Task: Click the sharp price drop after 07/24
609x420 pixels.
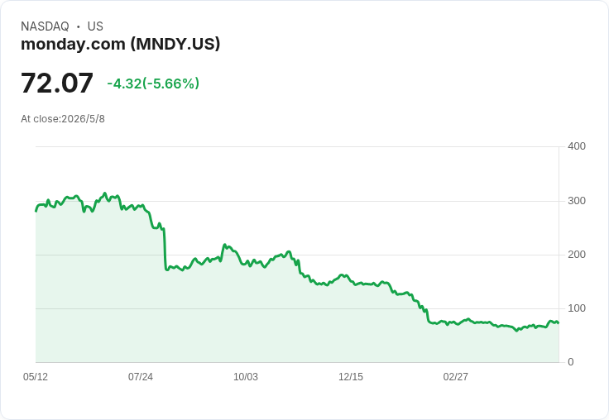Action: (165, 248)
